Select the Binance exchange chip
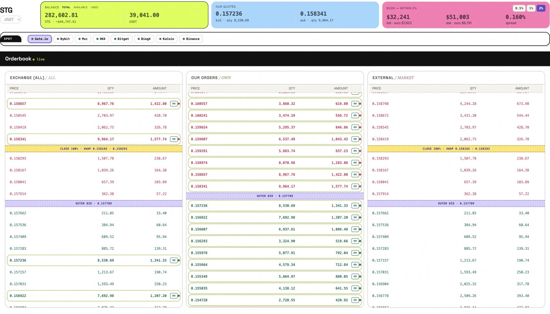The image size is (550, 314). click(191, 39)
